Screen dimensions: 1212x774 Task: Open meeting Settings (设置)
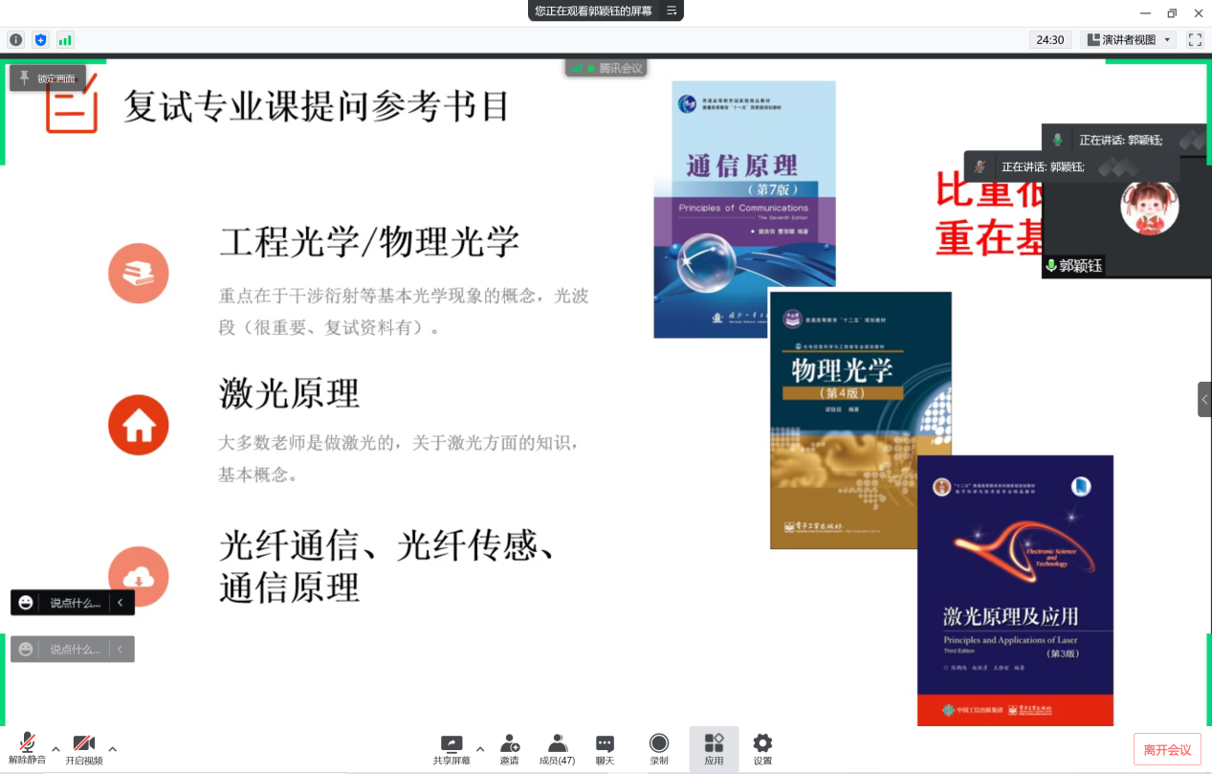762,749
